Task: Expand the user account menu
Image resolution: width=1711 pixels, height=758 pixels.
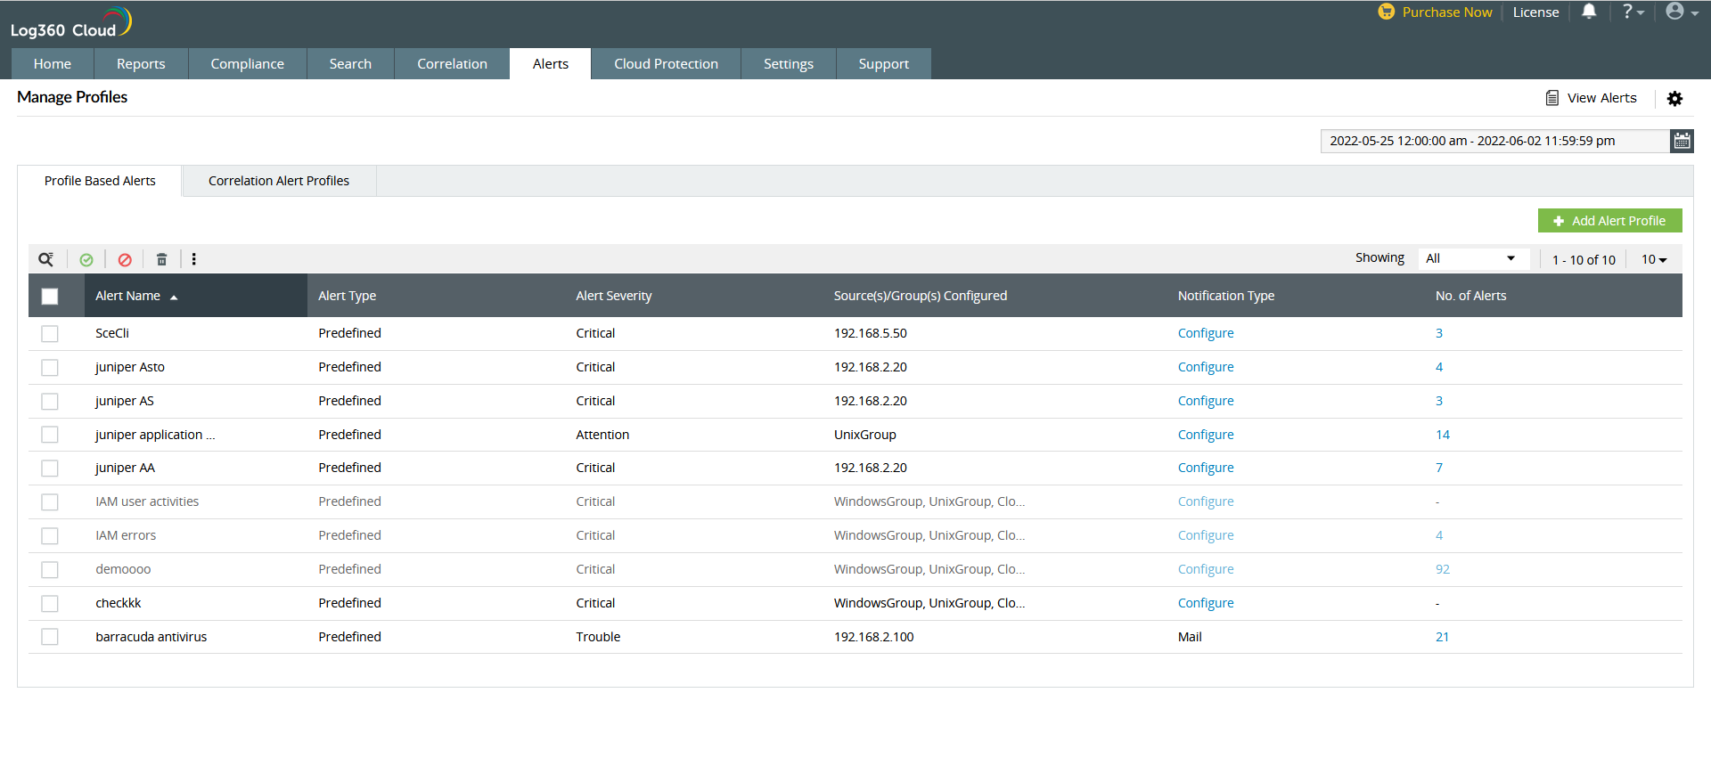Action: point(1681,12)
